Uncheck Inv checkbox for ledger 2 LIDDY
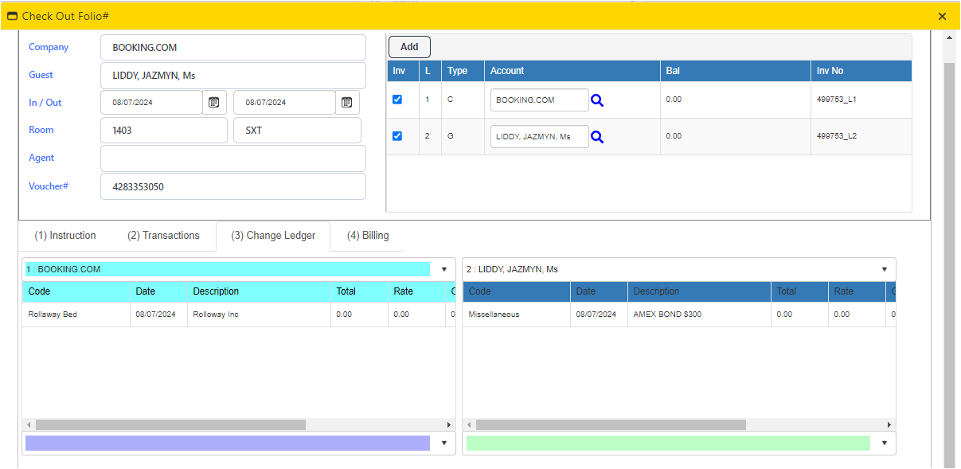Viewport: 961px width, 469px height. tap(397, 136)
